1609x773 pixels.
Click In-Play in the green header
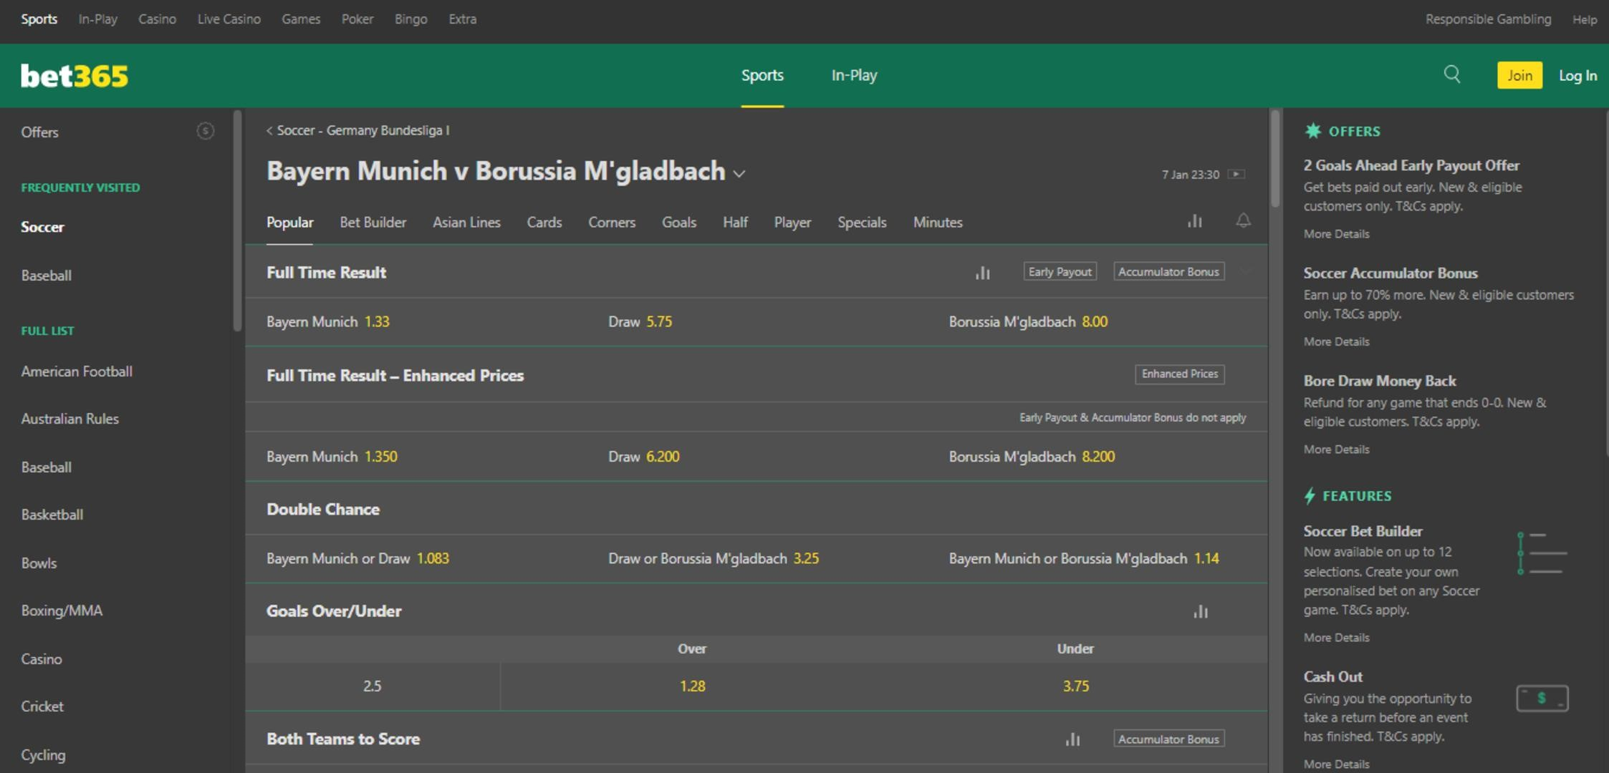tap(854, 75)
